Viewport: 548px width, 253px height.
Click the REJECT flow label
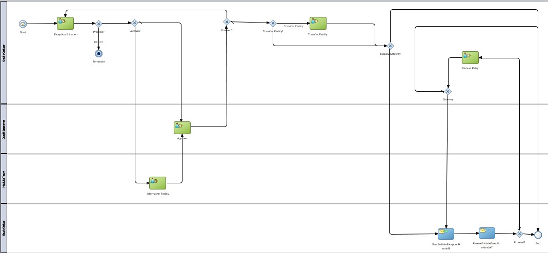(x=98, y=42)
